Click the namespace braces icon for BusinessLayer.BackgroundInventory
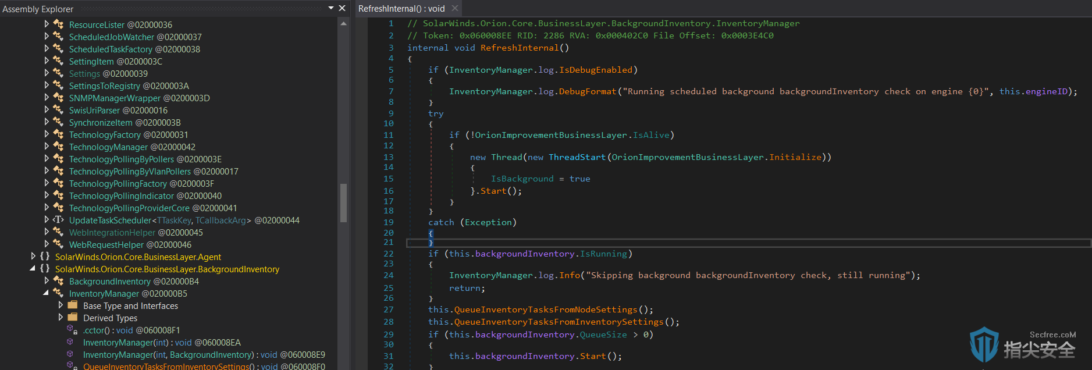The height and width of the screenshot is (370, 1092). [x=44, y=269]
